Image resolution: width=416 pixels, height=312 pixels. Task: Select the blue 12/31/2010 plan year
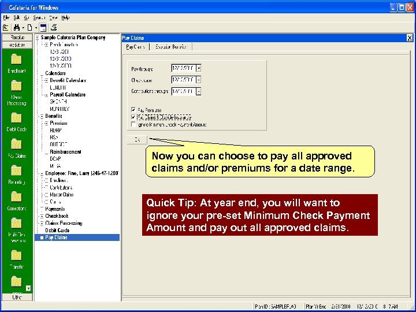61,59
